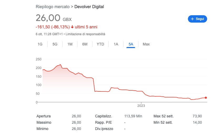Click the Rapp. P/E label
220x135 pixels.
103,122
